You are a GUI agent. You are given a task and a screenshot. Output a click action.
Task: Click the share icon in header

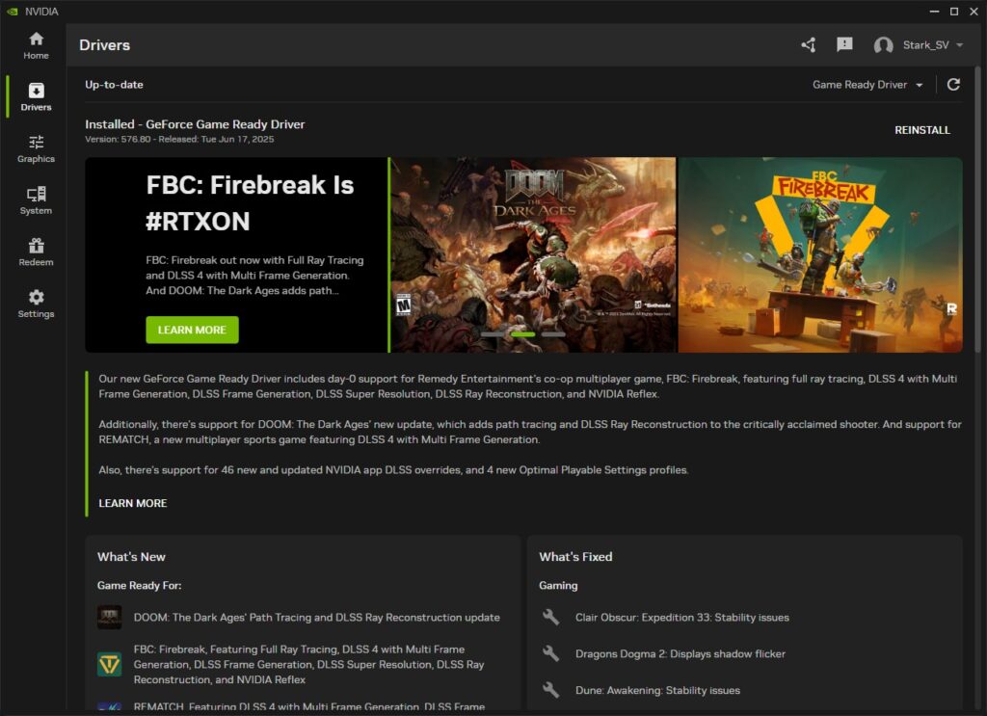[x=809, y=44]
